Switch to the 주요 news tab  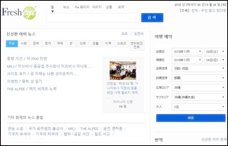tap(12, 44)
